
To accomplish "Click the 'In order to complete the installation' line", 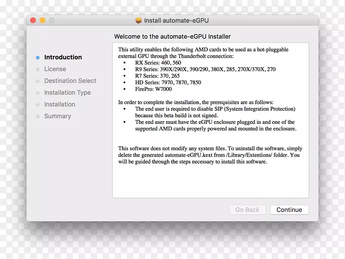I will coord(196,102).
